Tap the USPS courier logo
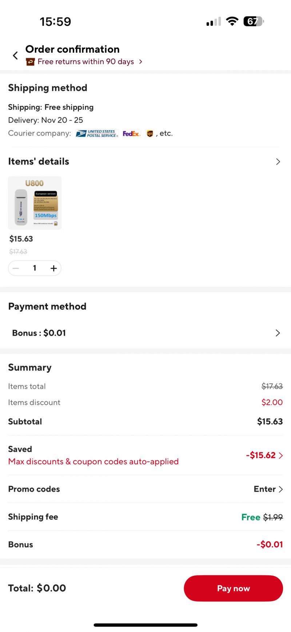Image resolution: width=291 pixels, height=632 pixels. click(97, 133)
